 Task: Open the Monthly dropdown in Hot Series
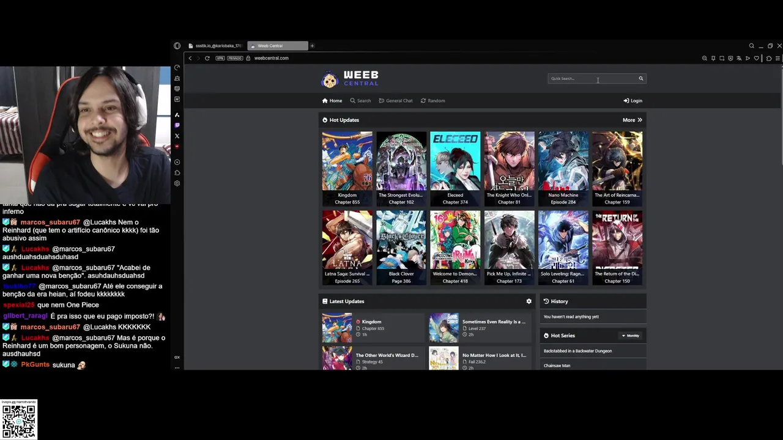[x=631, y=335]
